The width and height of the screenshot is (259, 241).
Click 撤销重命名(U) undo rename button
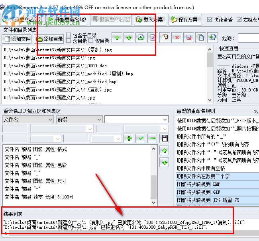(111, 19)
